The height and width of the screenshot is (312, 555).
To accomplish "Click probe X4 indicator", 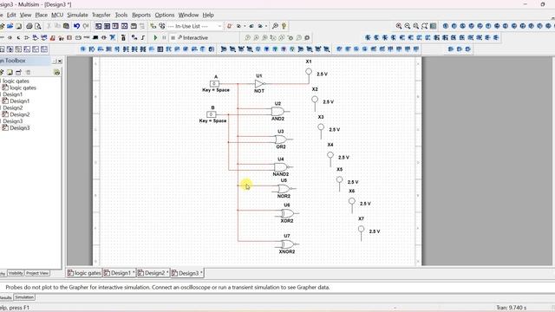I will click(330, 155).
